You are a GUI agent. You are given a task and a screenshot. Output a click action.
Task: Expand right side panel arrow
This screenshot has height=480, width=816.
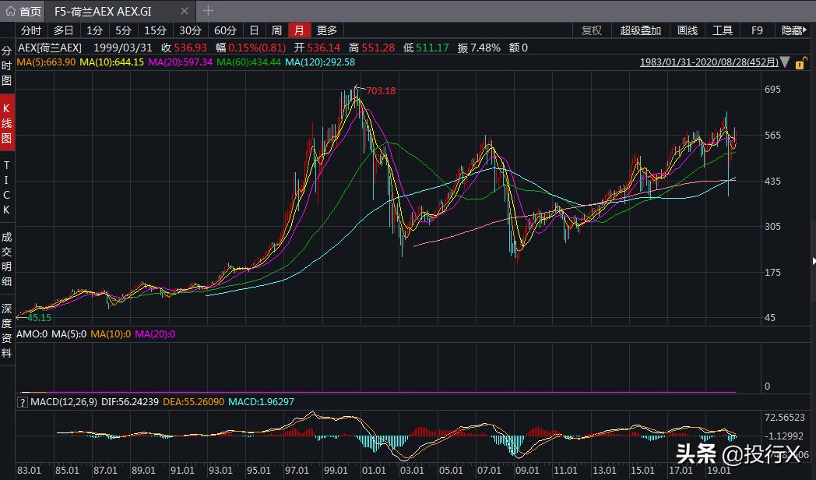pyautogui.click(x=814, y=259)
